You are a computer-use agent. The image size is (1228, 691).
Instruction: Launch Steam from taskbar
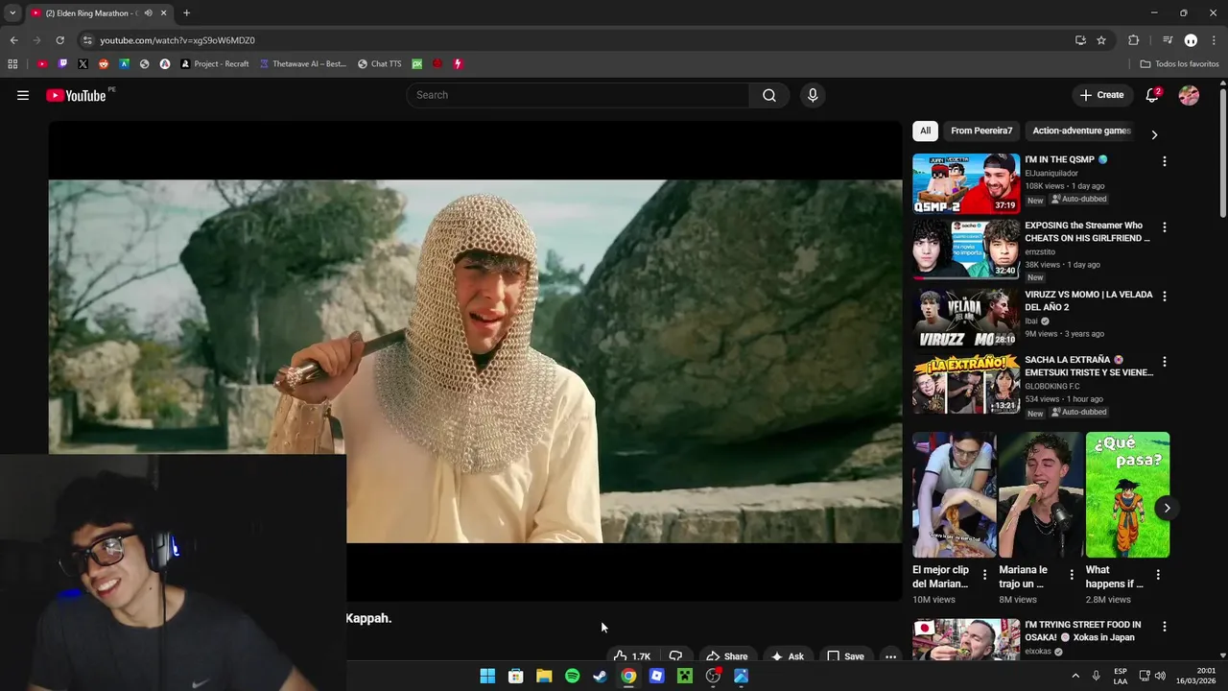(600, 676)
